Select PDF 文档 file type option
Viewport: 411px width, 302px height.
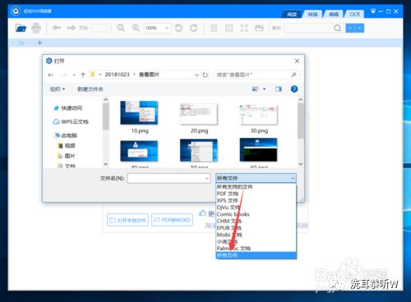(256, 194)
